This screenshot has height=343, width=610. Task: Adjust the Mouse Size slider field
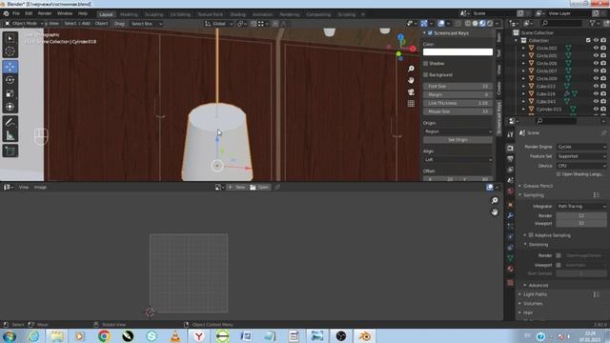(x=457, y=111)
